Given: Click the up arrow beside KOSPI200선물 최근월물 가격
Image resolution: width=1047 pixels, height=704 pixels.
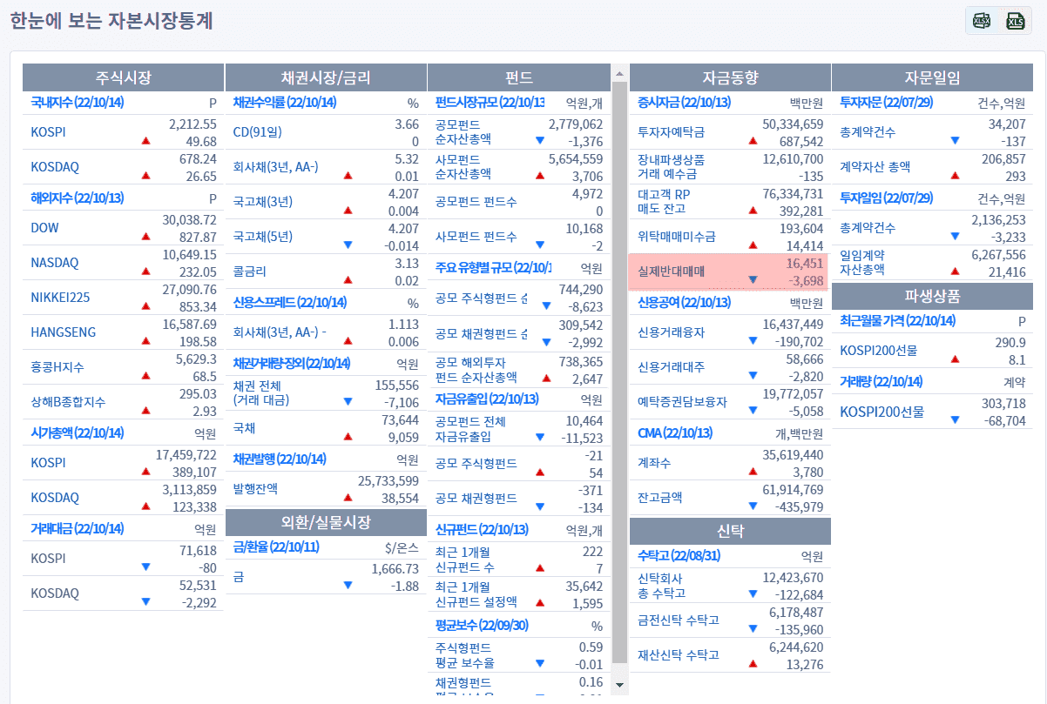Looking at the screenshot, I should tap(955, 359).
